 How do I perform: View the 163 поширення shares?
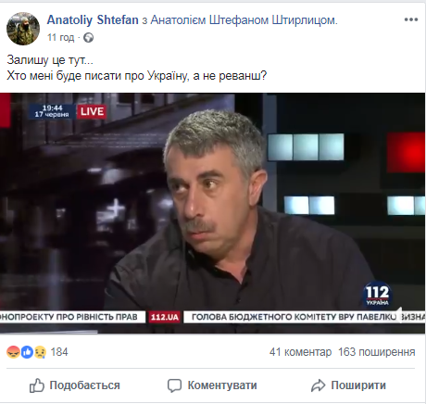377,352
